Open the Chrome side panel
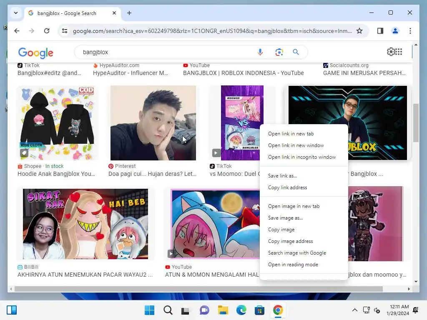427x320 pixels. (380, 31)
